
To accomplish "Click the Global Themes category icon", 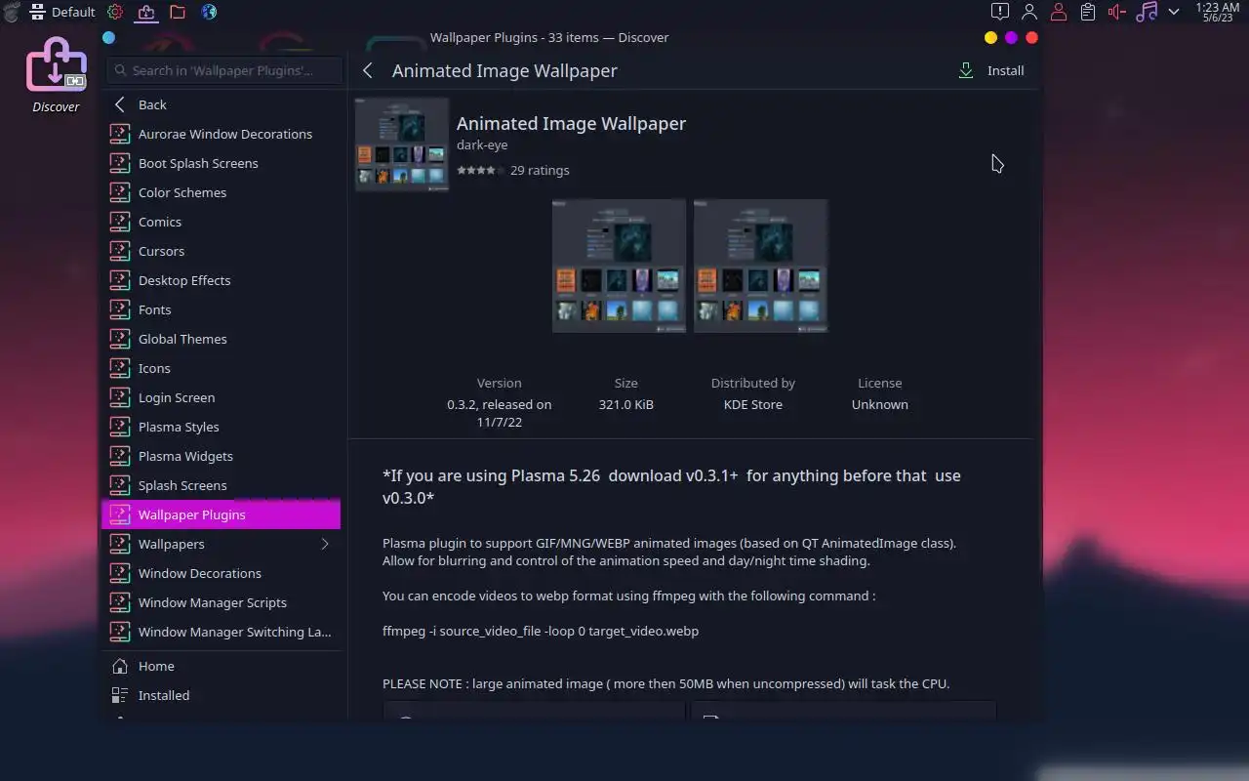I will pyautogui.click(x=120, y=339).
